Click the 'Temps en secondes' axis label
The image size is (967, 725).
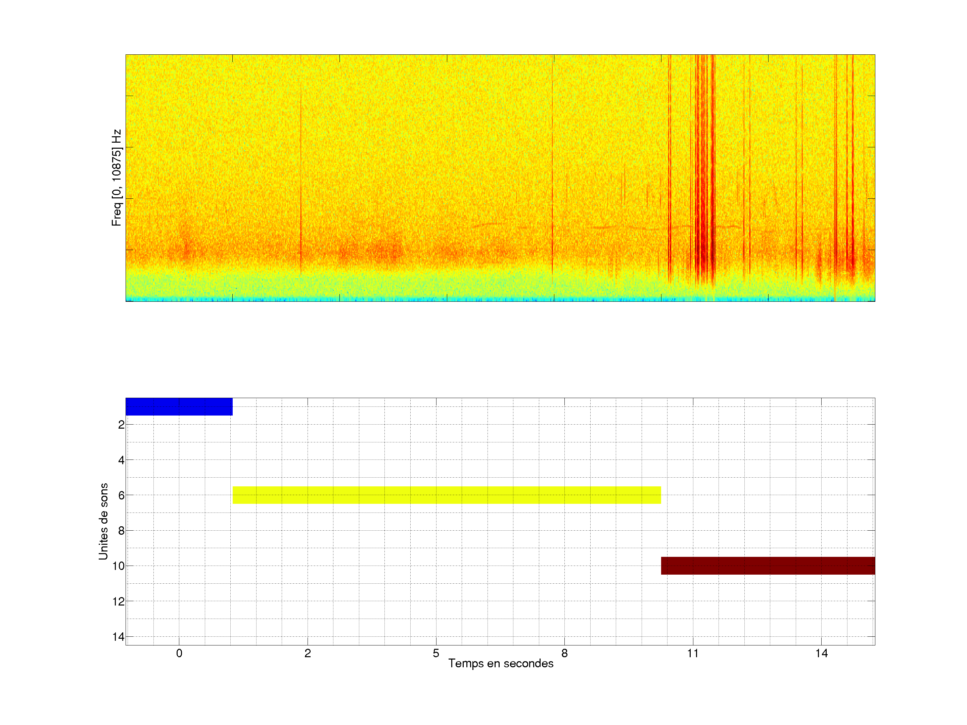[x=501, y=663]
